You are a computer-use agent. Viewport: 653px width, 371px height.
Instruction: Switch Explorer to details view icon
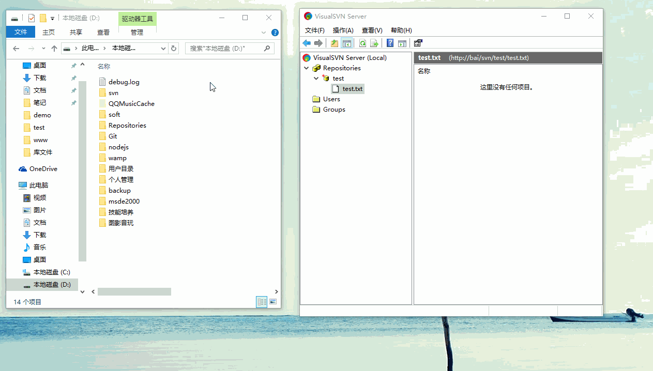tap(262, 302)
